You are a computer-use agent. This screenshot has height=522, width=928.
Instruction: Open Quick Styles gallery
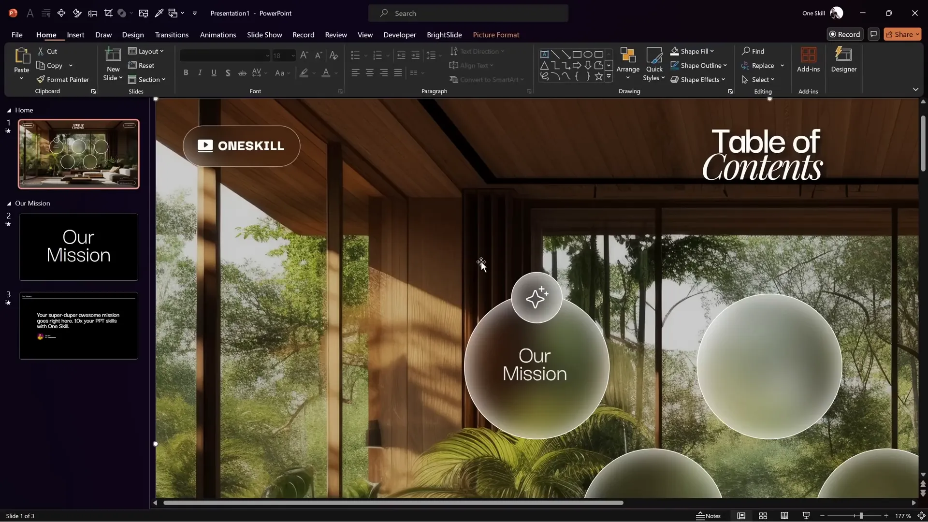pos(654,63)
